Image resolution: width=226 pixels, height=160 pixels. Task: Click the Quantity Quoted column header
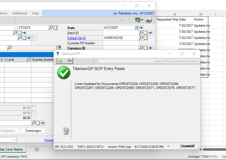[x=42, y=60]
